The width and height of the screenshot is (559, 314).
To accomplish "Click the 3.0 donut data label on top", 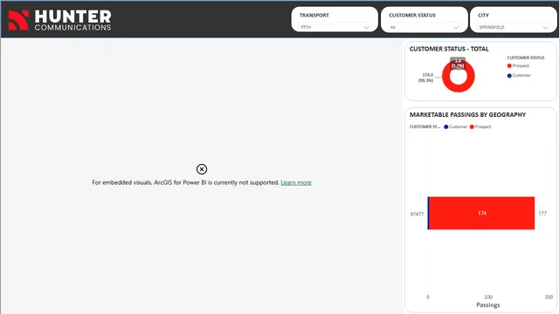I will 458,63.
